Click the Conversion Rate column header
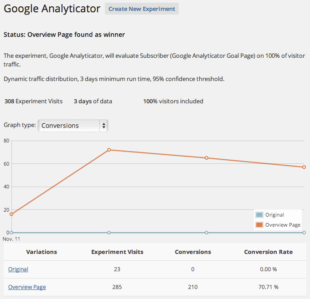 268,252
